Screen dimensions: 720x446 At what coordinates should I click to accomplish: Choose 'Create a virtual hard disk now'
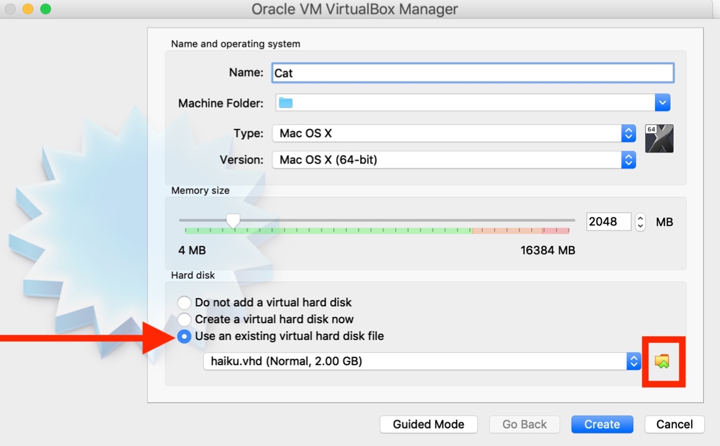click(185, 320)
